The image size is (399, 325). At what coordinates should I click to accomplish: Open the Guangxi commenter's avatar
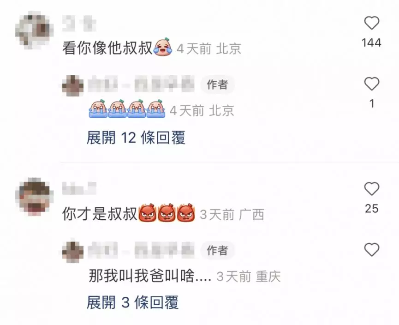tap(34, 197)
